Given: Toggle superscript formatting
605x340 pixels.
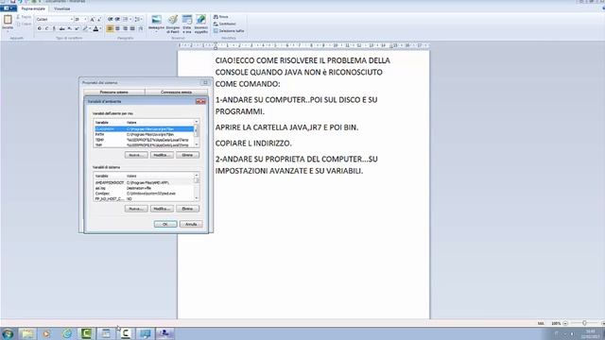Looking at the screenshot, I should (x=77, y=28).
